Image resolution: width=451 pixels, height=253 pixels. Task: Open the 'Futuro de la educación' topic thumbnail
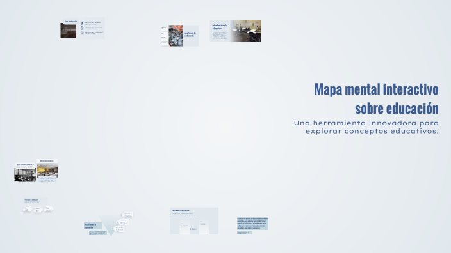click(x=194, y=221)
